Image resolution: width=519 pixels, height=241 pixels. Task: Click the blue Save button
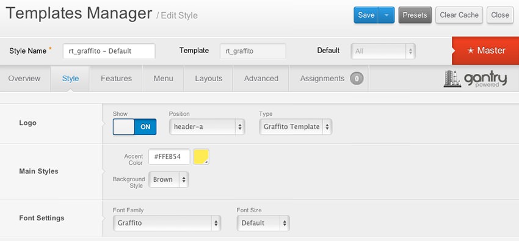coord(366,15)
